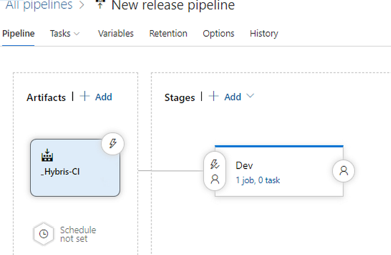Navigate to All pipelines breadcrumb
391x255 pixels.
point(39,5)
